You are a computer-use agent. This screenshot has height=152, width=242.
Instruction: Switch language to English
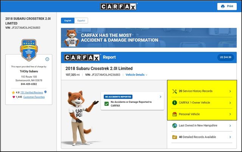pos(68,20)
